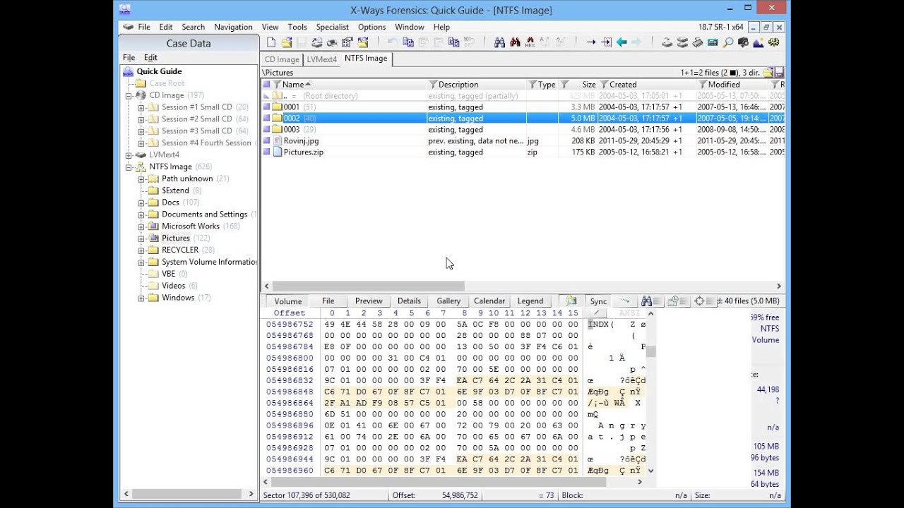Toggle tag box for folder 0001
Viewport: 904px width, 508px height.
[x=266, y=107]
